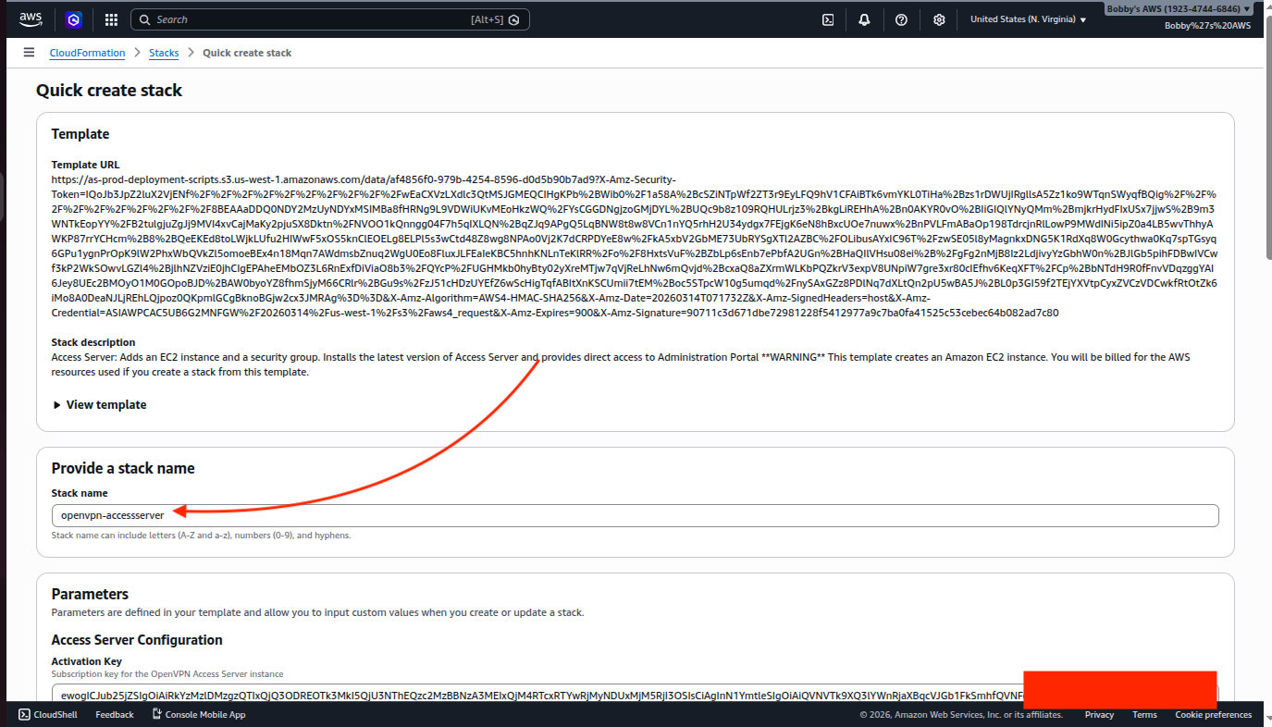The width and height of the screenshot is (1272, 727).
Task: Open the notifications bell
Action: pos(864,19)
